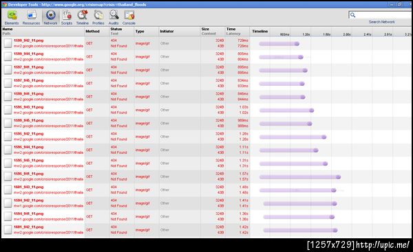413x252 pixels.
Task: Click file icon of 1595_942_11.png row
Action: click(8, 137)
